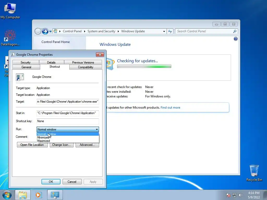Image resolution: width=267 pixels, height=200 pixels.
Task: Collapse the Run combo box arrow
Action: (x=97, y=129)
